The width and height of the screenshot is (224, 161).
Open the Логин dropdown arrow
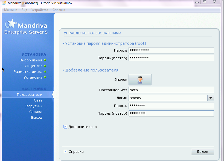tap(211, 98)
